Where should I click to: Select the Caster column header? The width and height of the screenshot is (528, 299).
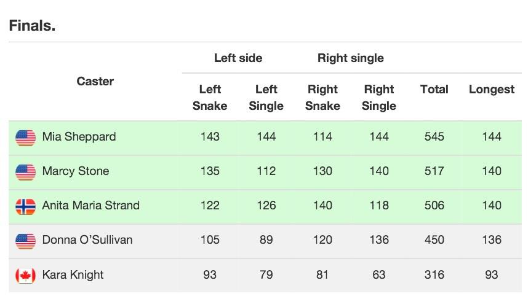tap(95, 81)
